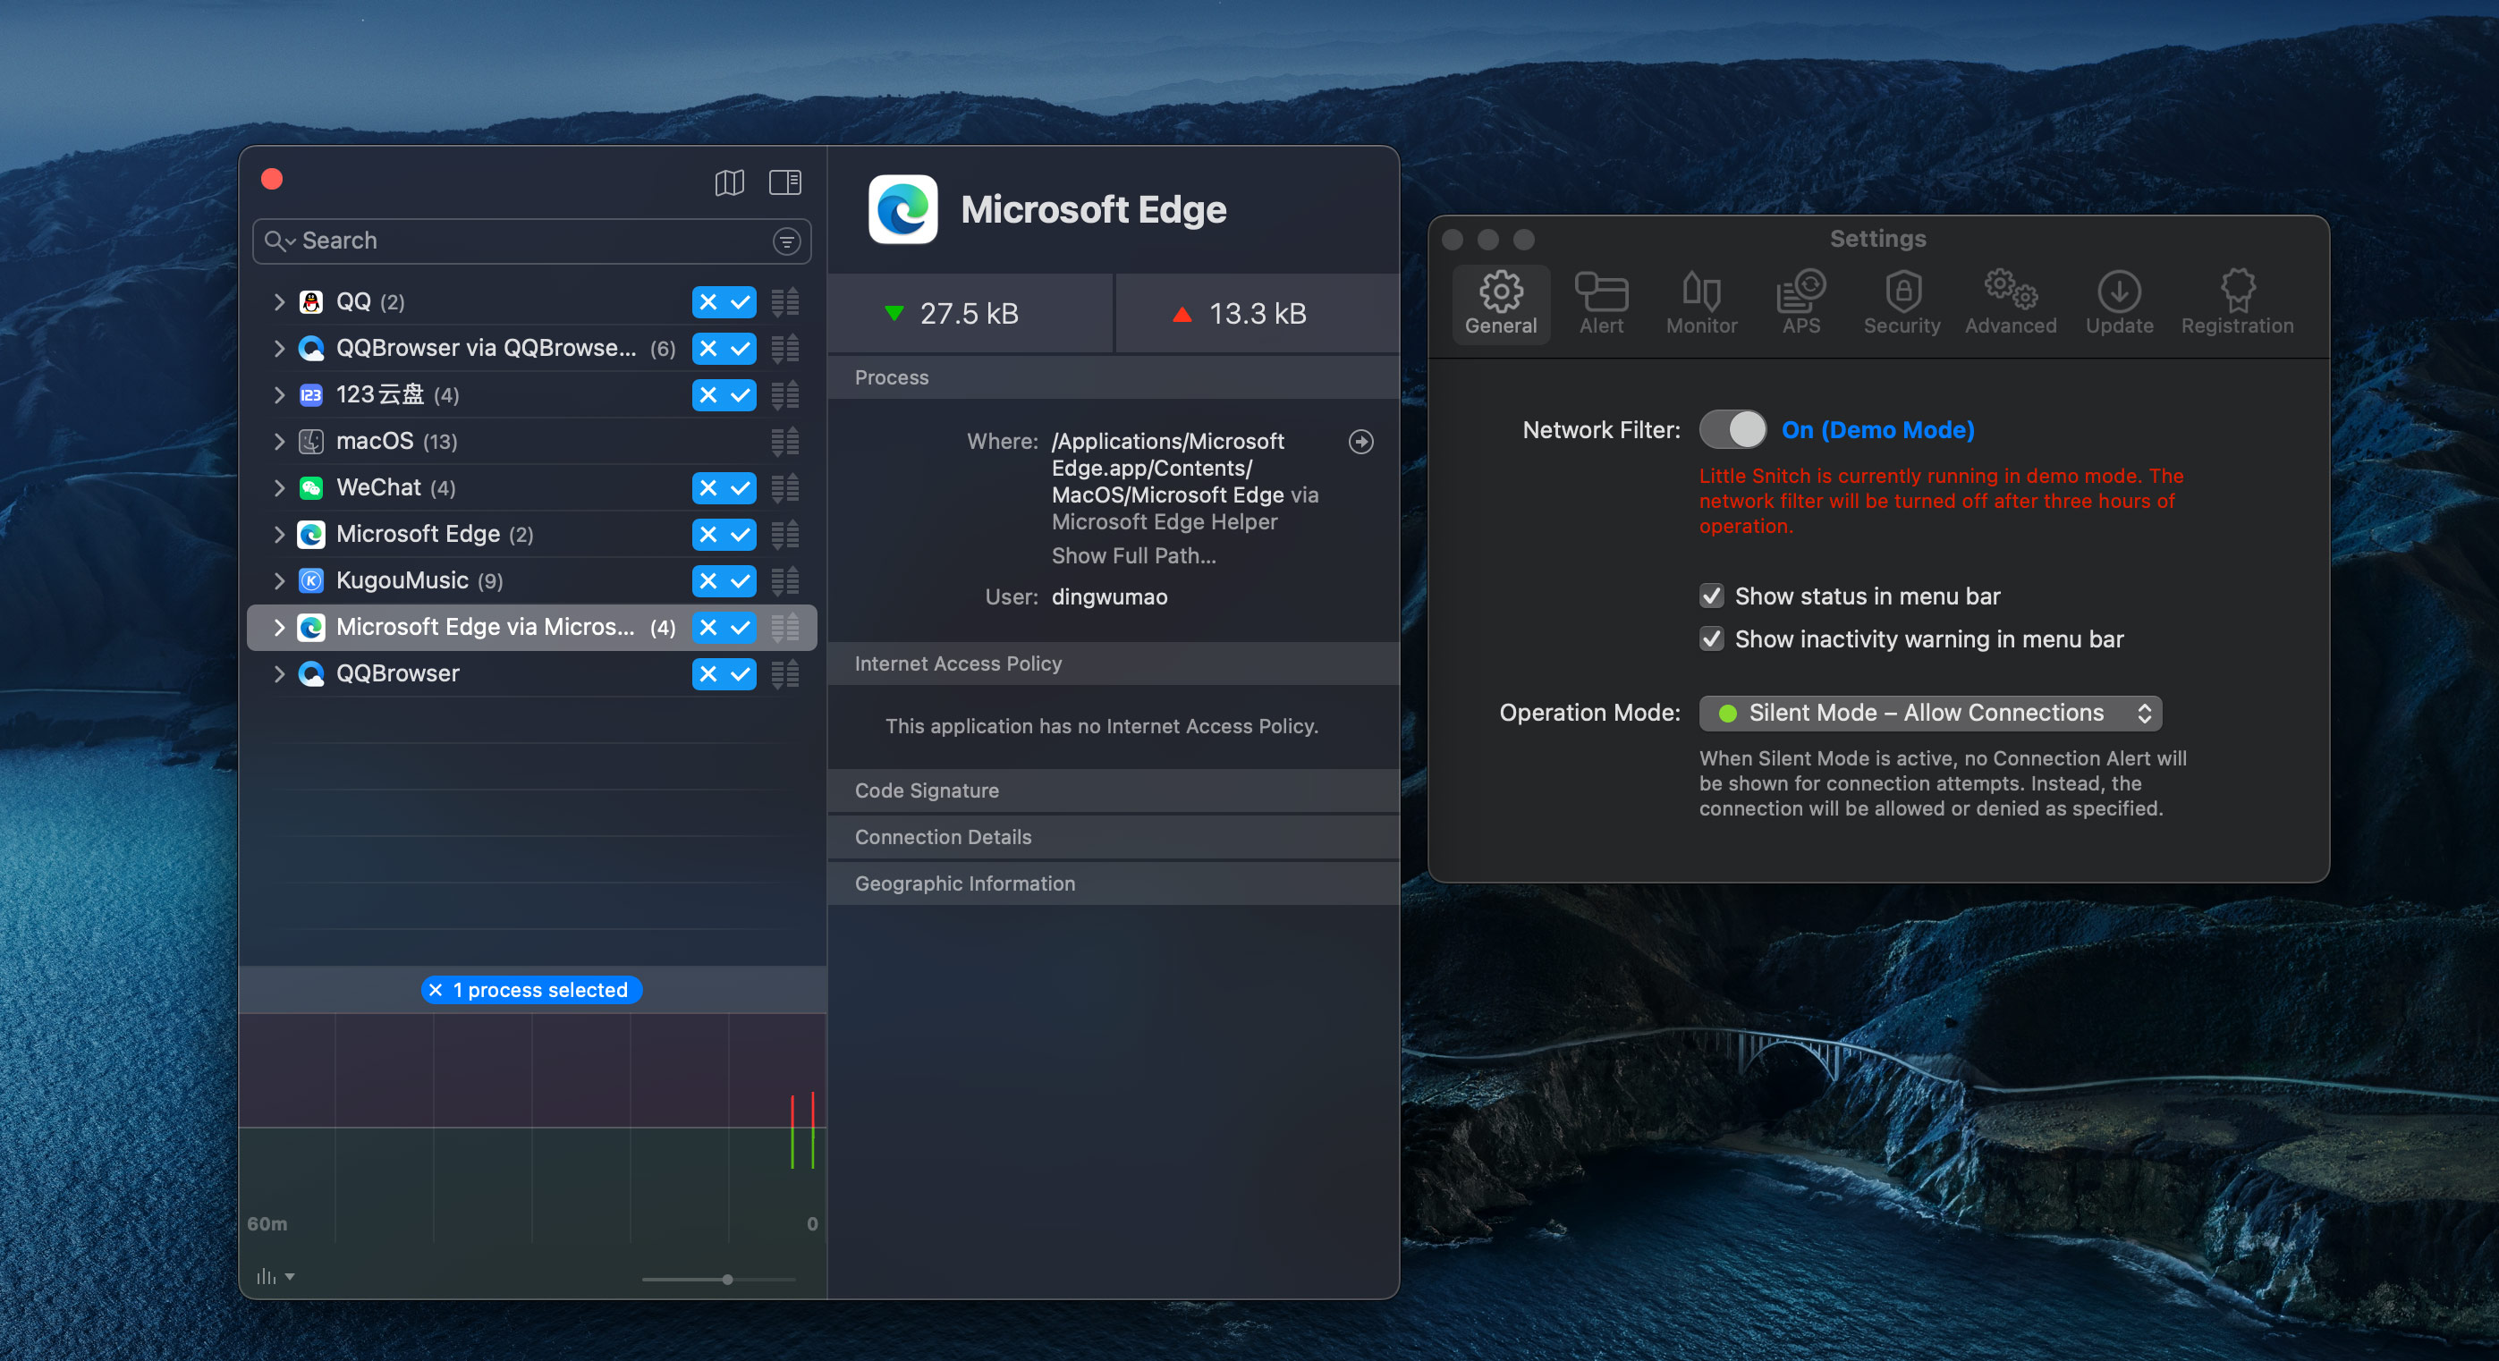Uncheck Show inactivity warning in menu bar
Screen dimensions: 2499x1361
click(x=1711, y=639)
